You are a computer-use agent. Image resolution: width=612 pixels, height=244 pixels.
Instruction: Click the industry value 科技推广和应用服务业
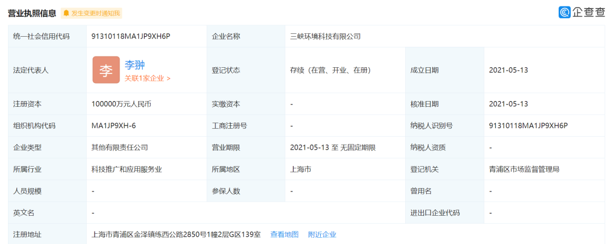[x=126, y=169]
